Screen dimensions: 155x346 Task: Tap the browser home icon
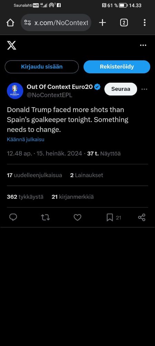[x=10, y=22]
